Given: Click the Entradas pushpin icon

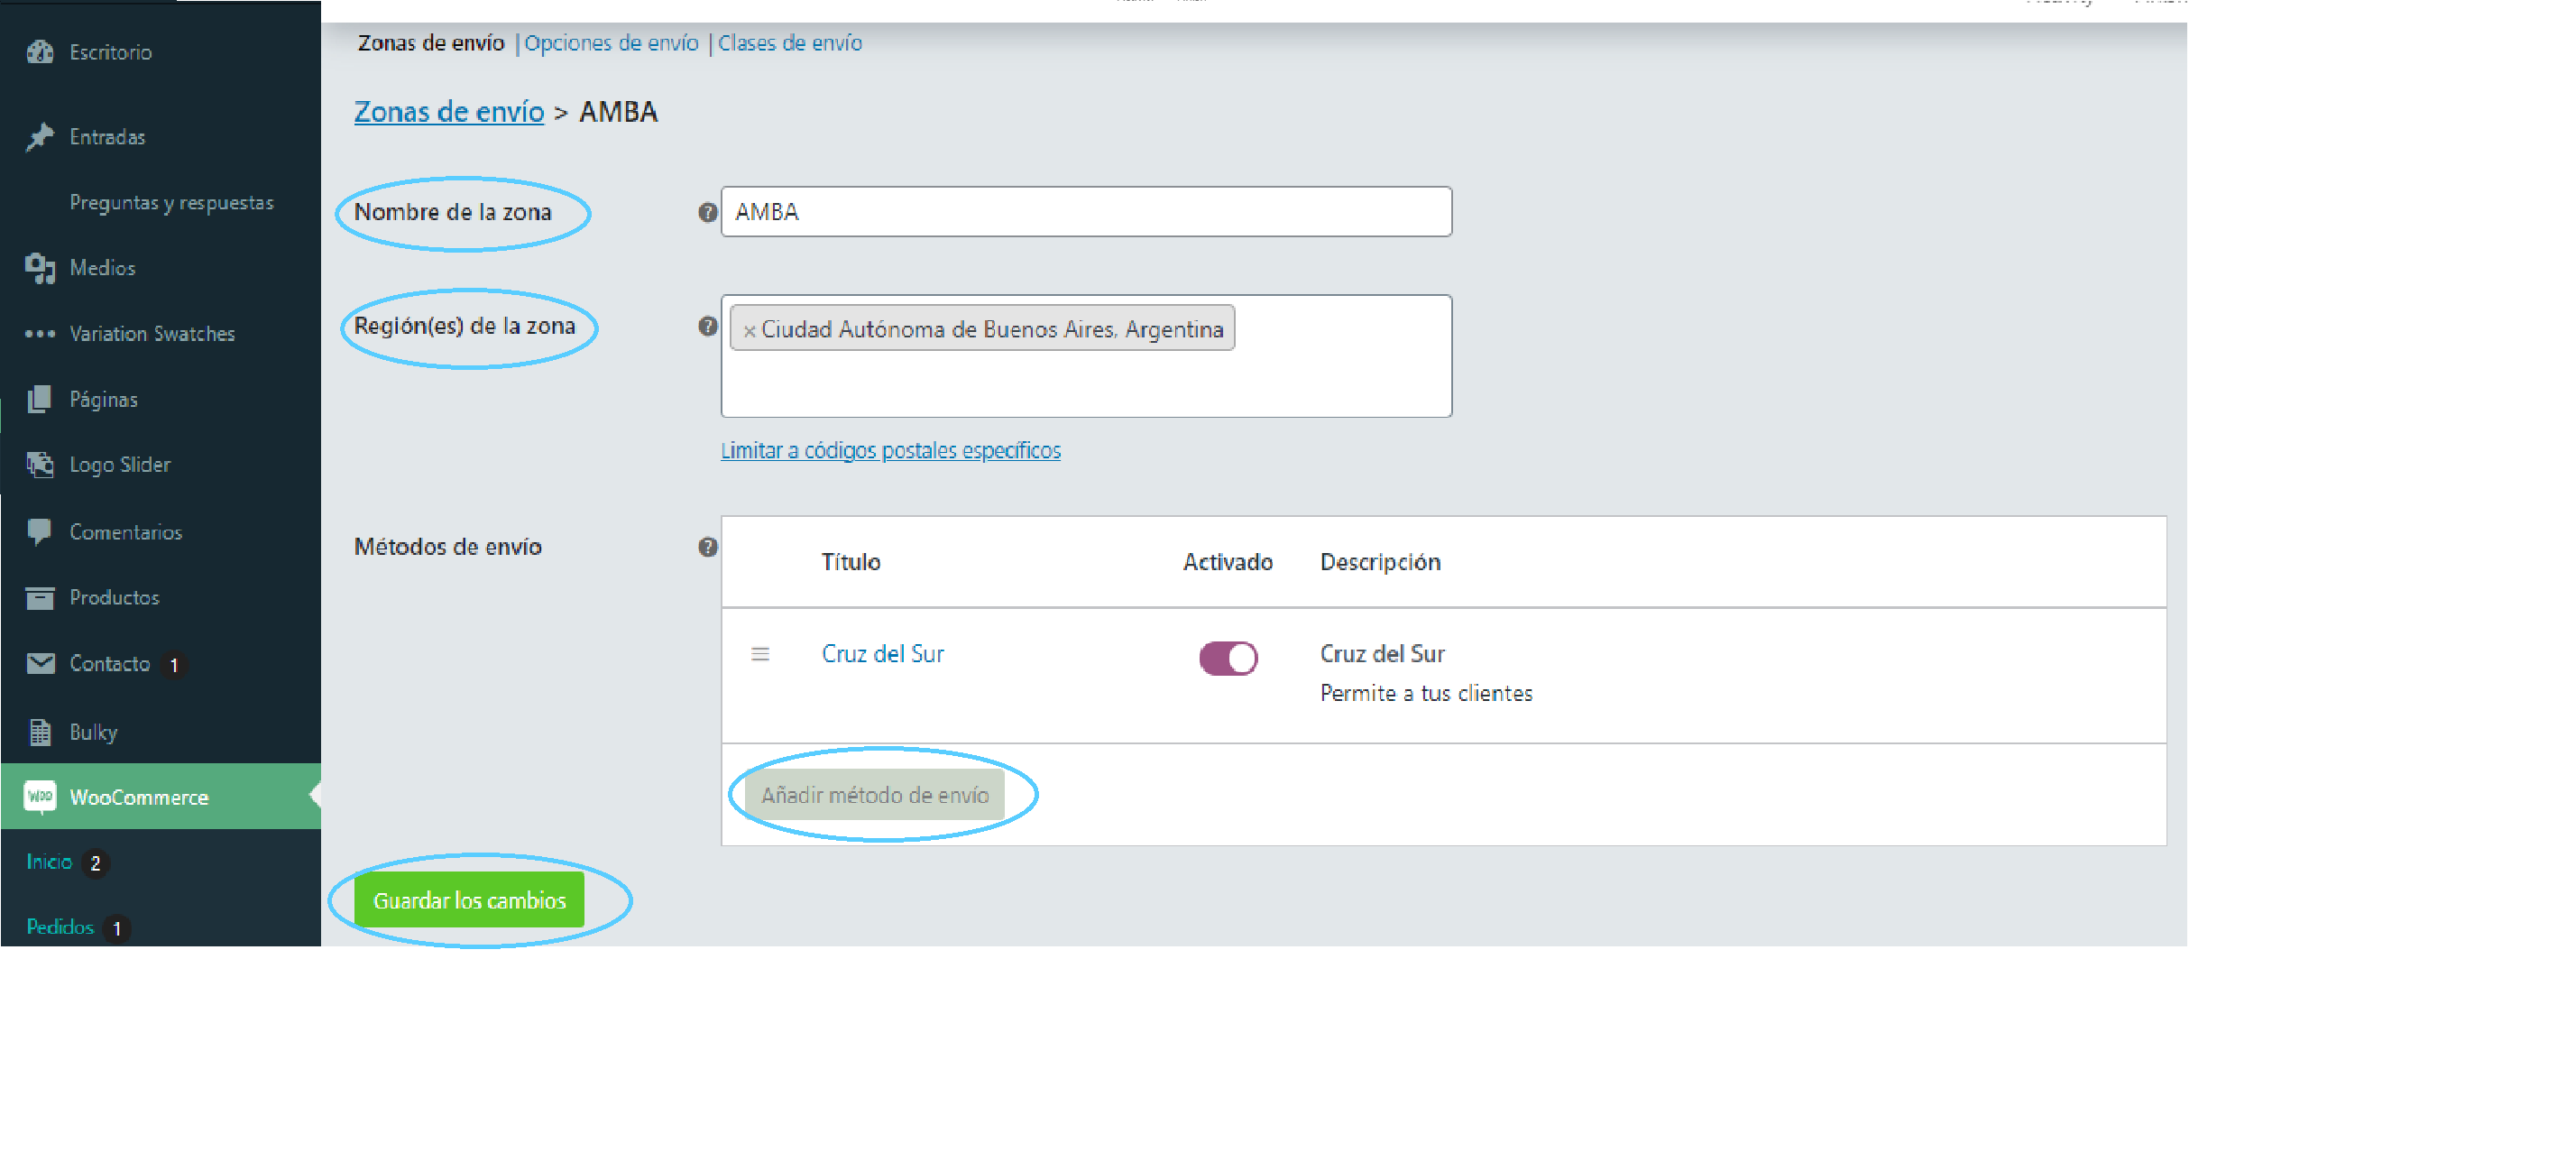Looking at the screenshot, I should click(x=40, y=136).
